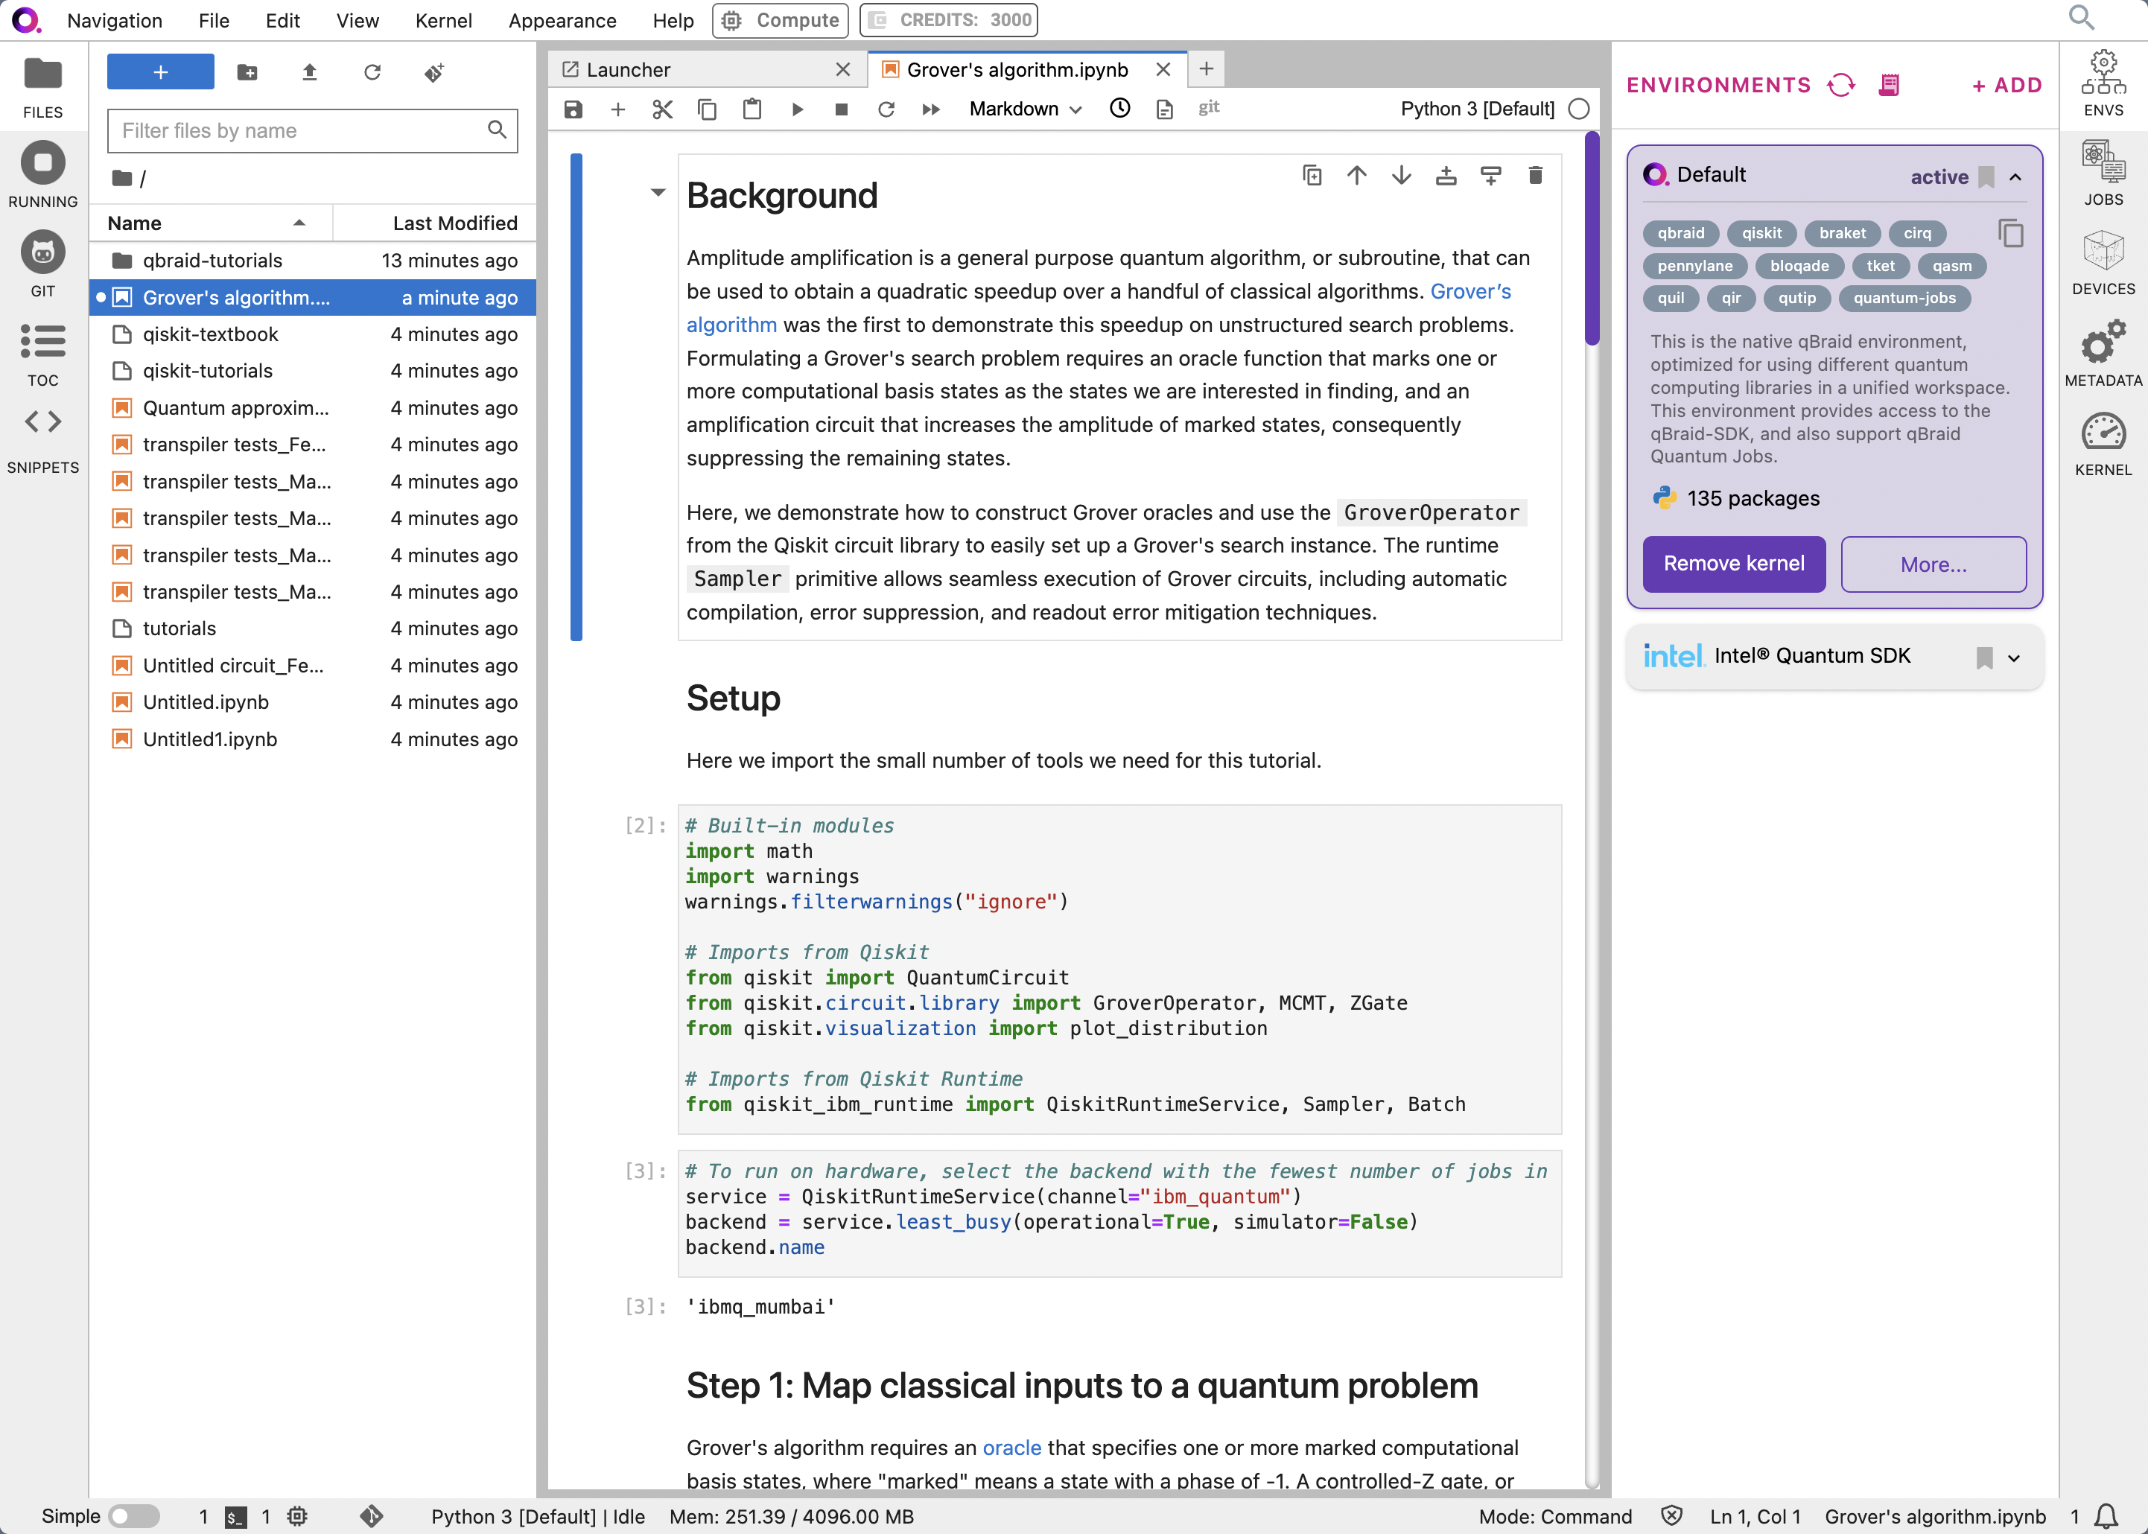Toggle bookmark on Intel Quantum SDK

tap(1985, 658)
